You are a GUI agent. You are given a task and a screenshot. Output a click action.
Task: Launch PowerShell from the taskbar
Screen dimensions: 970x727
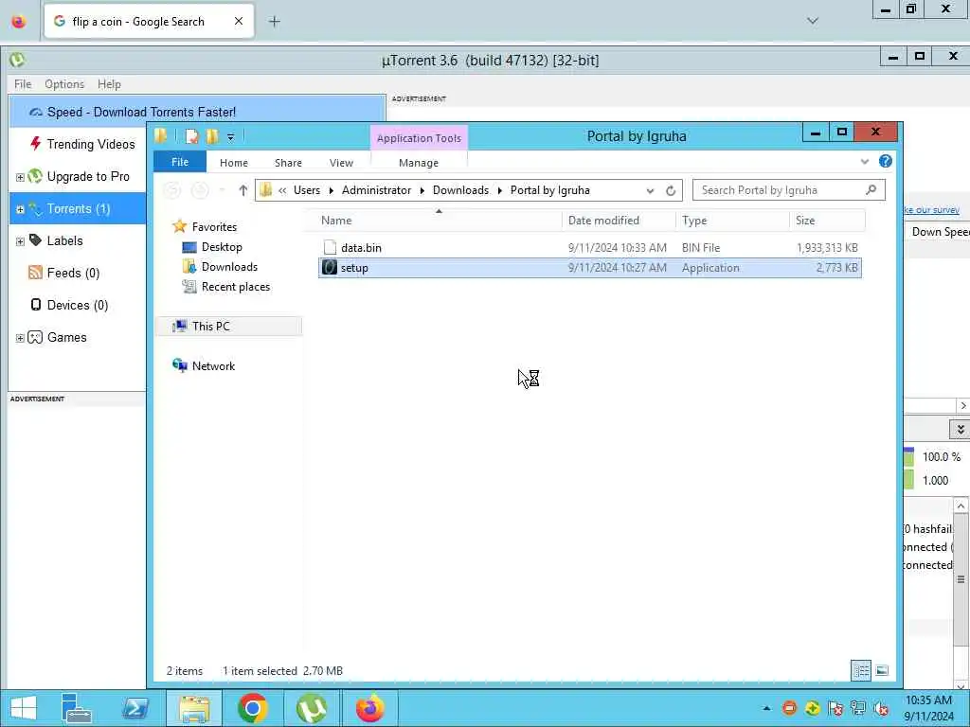[x=135, y=708]
